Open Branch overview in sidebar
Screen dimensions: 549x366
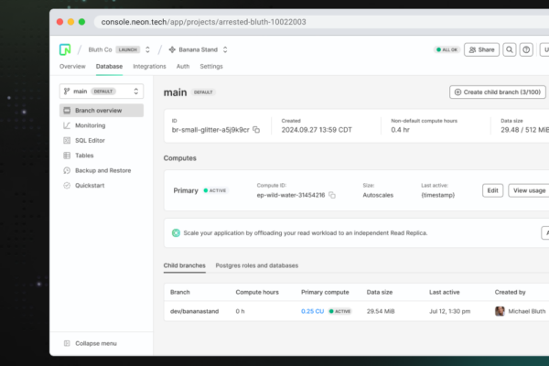102,111
